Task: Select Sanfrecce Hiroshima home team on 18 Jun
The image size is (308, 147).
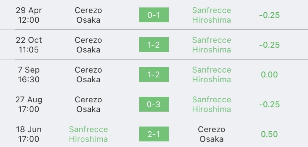Action: pos(89,134)
